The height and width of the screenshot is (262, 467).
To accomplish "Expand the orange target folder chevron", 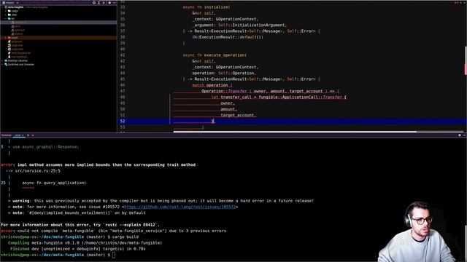I will 6,38.
